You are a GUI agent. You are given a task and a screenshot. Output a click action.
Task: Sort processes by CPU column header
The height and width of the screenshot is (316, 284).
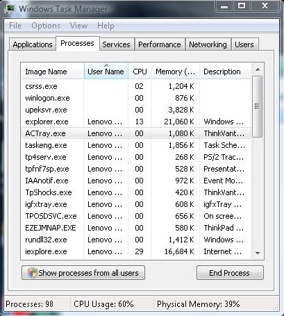click(x=140, y=72)
